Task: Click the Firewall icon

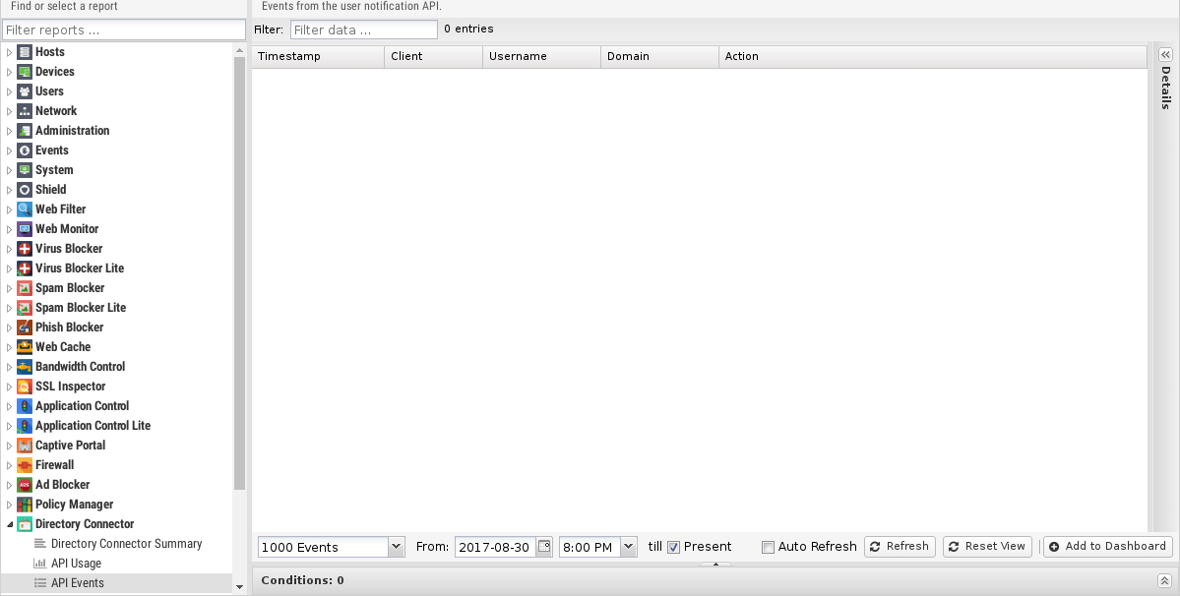Action: 24,464
